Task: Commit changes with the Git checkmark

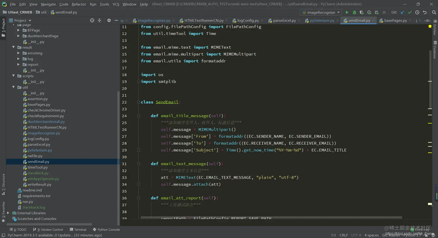Action: tap(410, 12)
